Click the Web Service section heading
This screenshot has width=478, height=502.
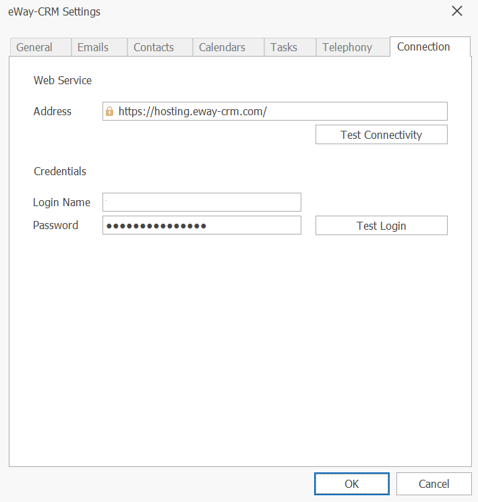point(63,80)
